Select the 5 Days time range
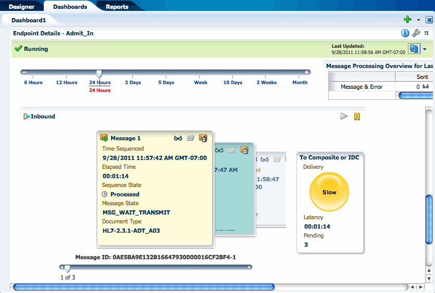The image size is (435, 293). click(166, 83)
